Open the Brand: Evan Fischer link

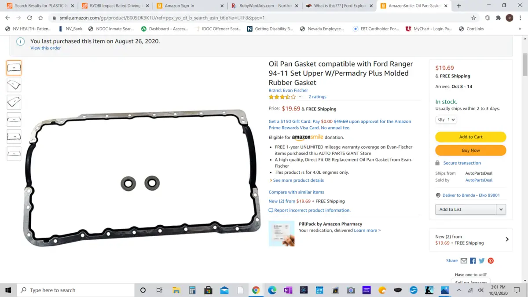click(288, 90)
